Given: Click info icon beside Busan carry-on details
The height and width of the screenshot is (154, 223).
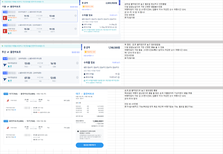Looking at the screenshot, I should 119,77.
